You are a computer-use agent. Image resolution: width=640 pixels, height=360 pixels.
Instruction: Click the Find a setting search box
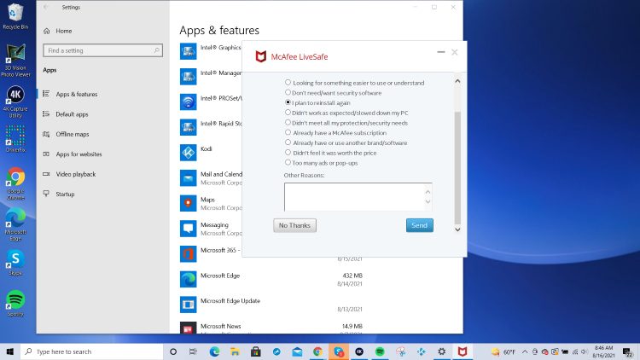point(103,50)
